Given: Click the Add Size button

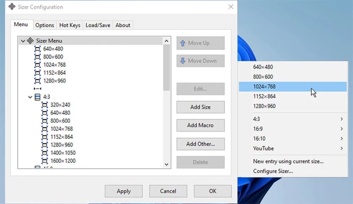Looking at the screenshot, I should (201, 107).
